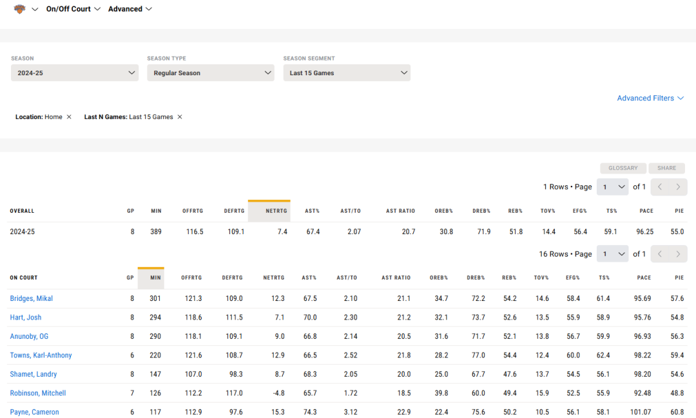Viewport: 696px width, 418px height.
Task: Open Cameron Payne player link
Action: tap(34, 412)
